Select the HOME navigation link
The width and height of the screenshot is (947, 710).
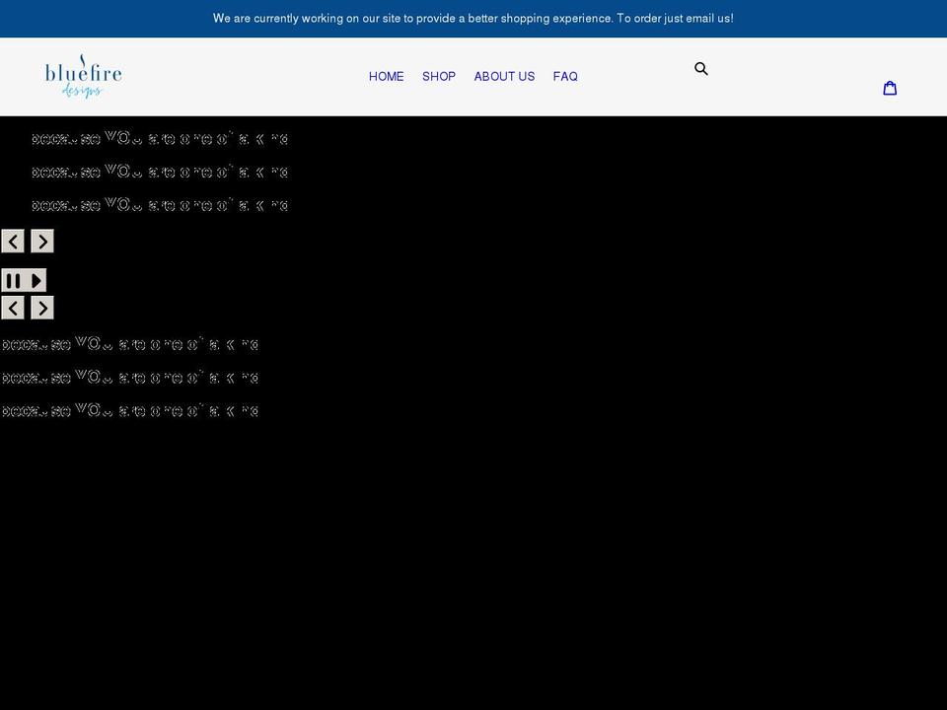(386, 76)
